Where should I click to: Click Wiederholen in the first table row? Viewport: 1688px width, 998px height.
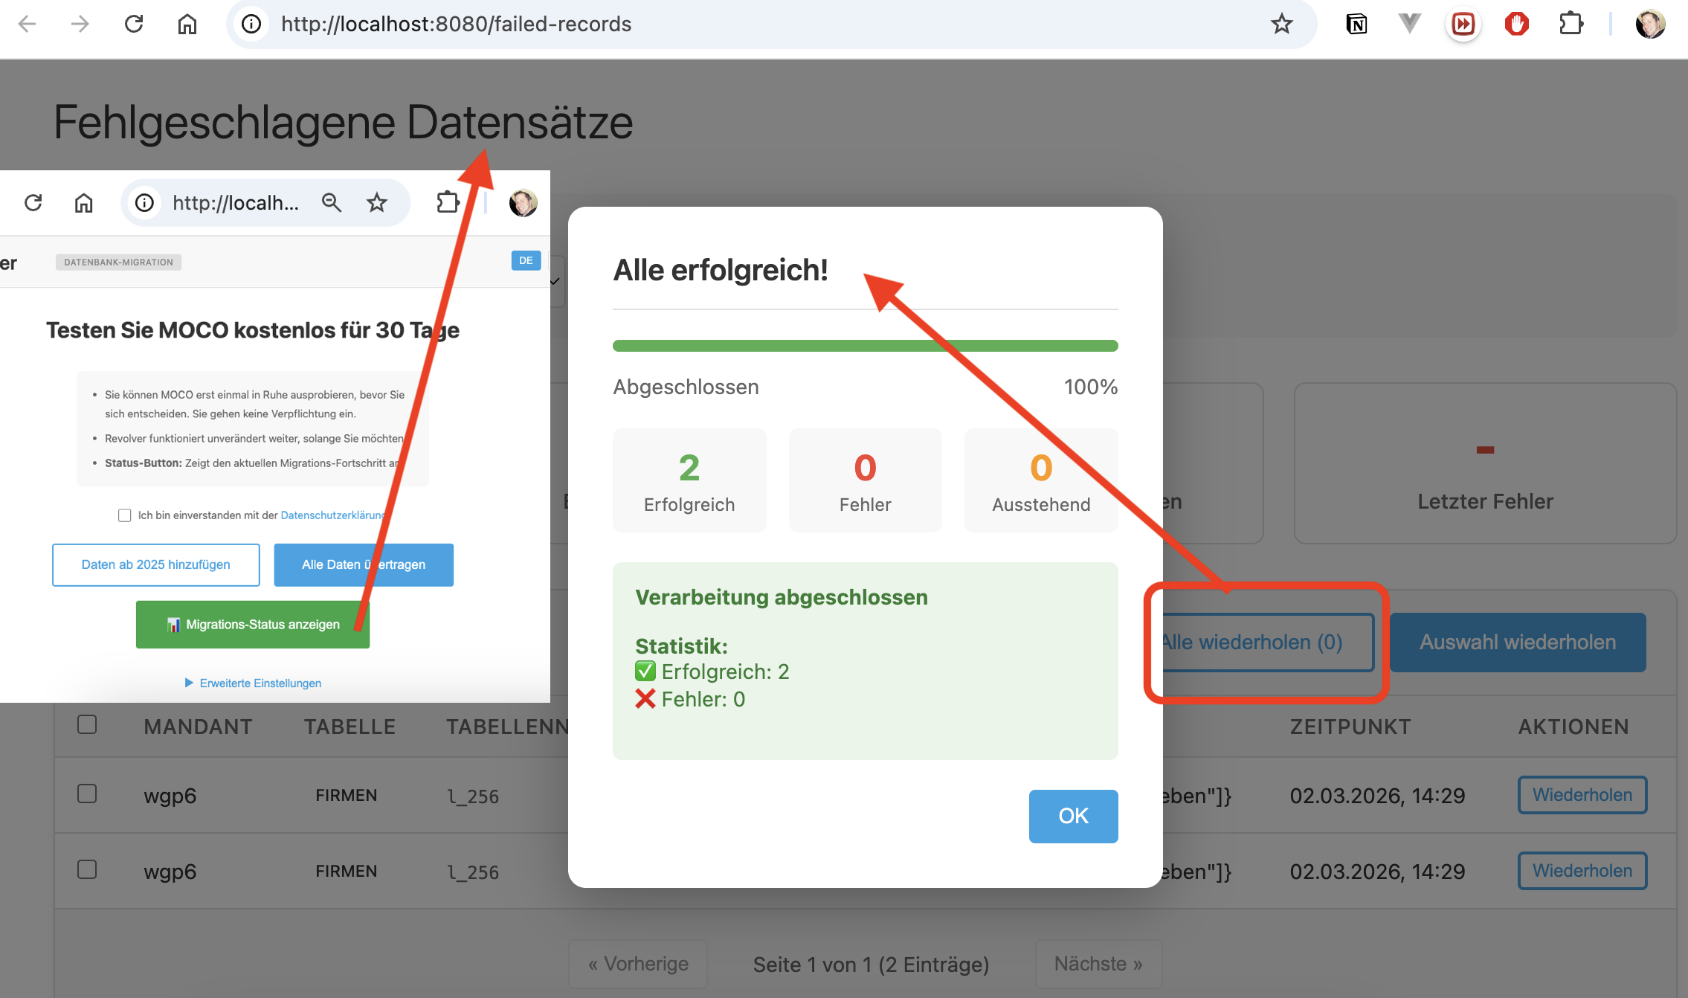pyautogui.click(x=1582, y=795)
